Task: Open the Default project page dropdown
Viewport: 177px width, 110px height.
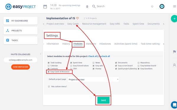Action: pyautogui.click(x=93, y=80)
